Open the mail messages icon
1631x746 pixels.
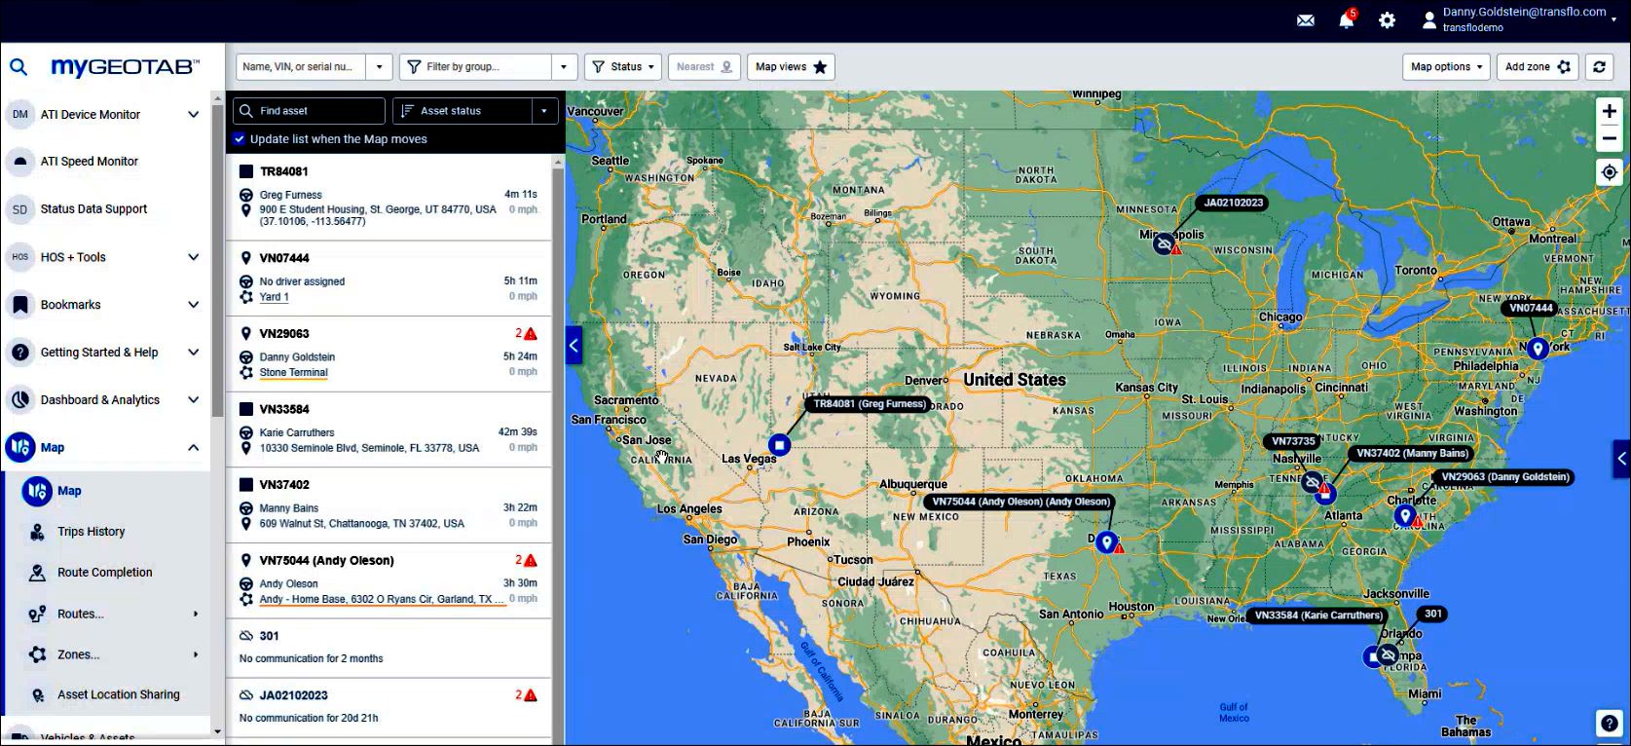[x=1306, y=20]
